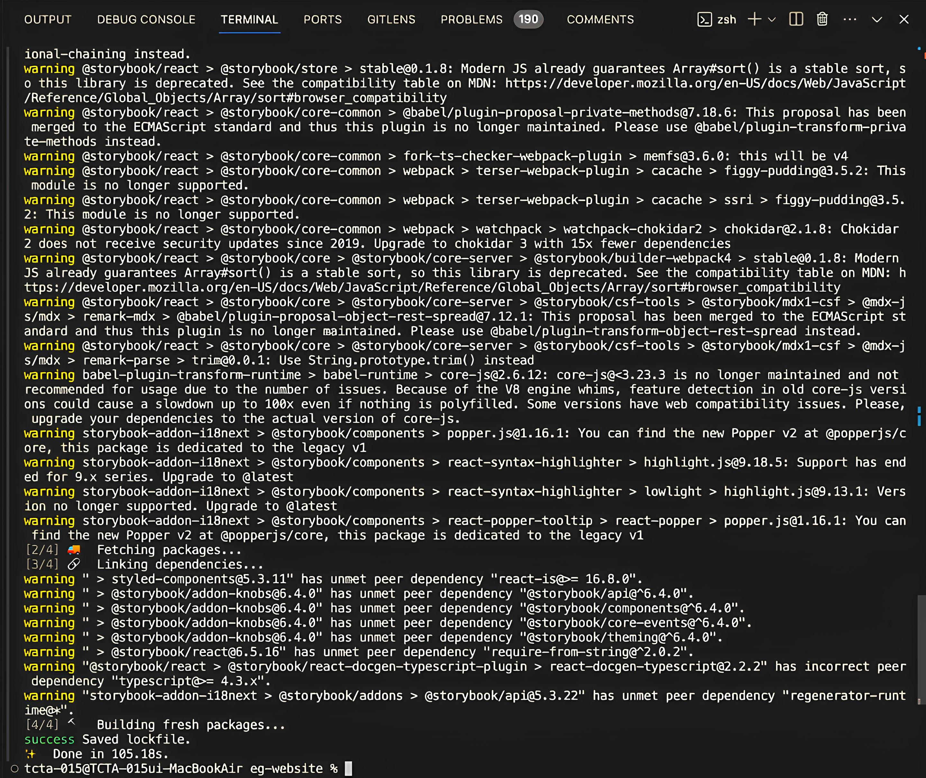The image size is (926, 778).
Task: Click the 190 problems count badge
Action: 528,19
